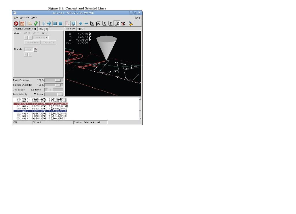Zoom in with the blue plus icon
This screenshot has height=214, width=296.
point(81,23)
